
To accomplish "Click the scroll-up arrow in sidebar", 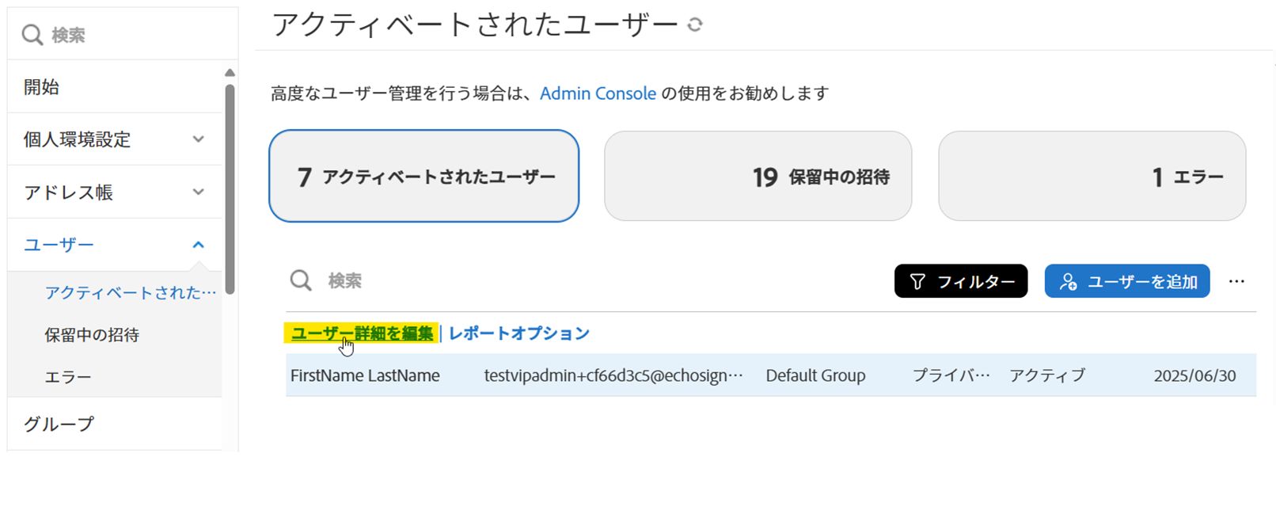I will [x=230, y=73].
